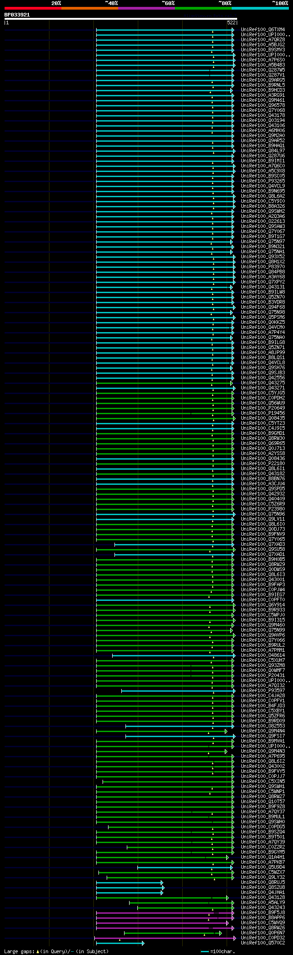Select the UniRef100_Q0P6N7 label

(263, 933)
